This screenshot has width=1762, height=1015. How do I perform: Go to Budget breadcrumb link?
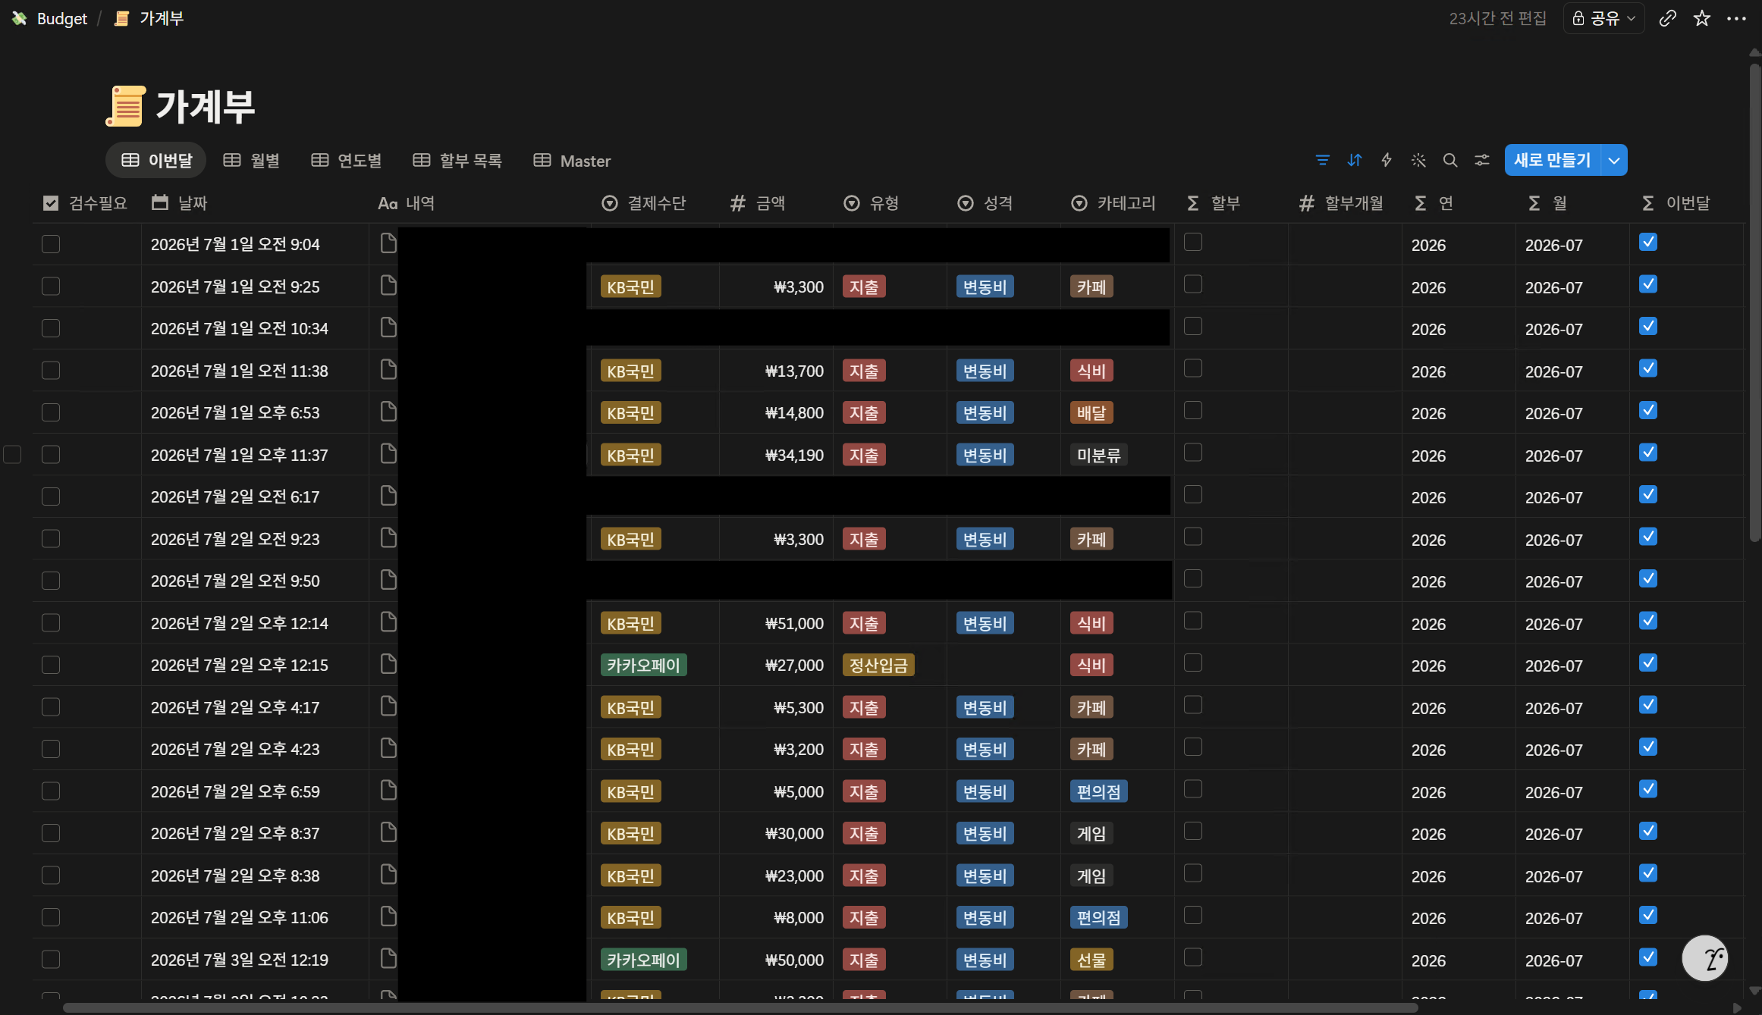click(62, 18)
